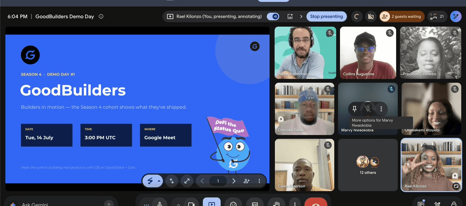
Task: Mute Marvy Nwaokobia's microphone
Action: coord(368,109)
